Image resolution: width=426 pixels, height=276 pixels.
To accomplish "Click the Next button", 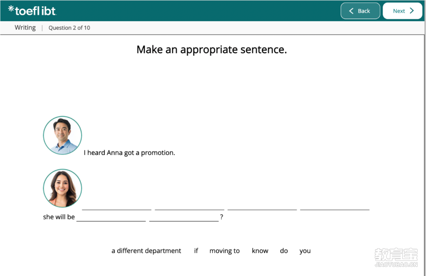I will [402, 11].
